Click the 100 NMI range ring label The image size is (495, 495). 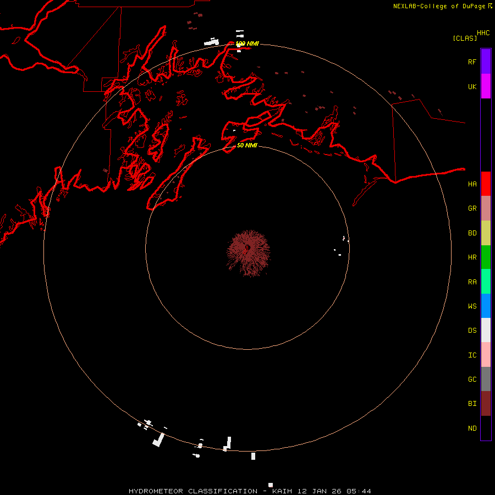247,43
